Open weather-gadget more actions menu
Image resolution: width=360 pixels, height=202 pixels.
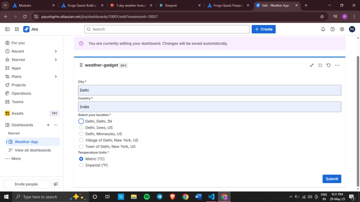click(337, 66)
